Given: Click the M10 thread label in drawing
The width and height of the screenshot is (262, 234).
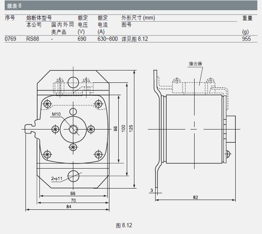Looking at the screenshot, I should [56, 115].
